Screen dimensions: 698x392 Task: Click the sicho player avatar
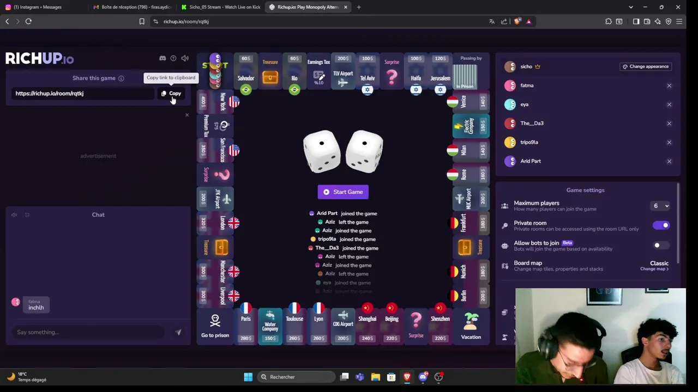pyautogui.click(x=510, y=66)
